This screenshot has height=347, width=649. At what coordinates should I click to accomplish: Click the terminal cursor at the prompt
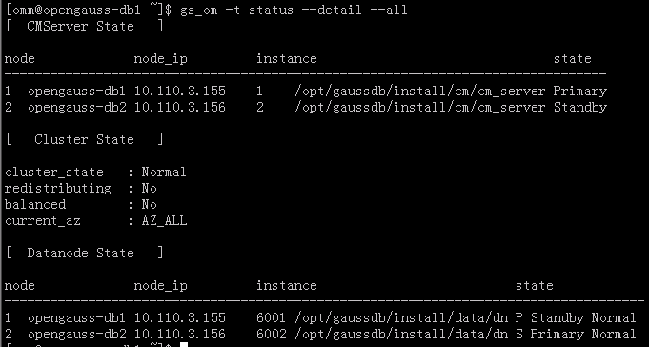(184, 344)
